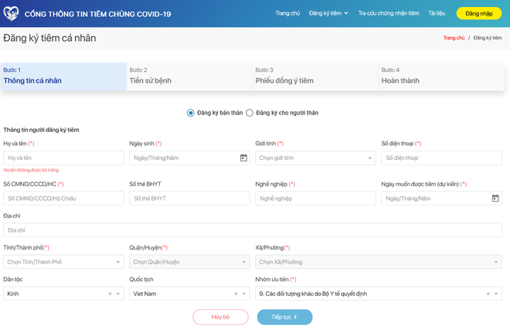This screenshot has height=333, width=510.
Task: Click the Hủy bỏ button
Action: point(220,317)
